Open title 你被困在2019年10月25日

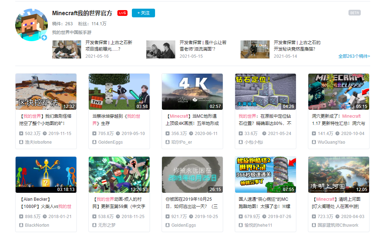192,203
